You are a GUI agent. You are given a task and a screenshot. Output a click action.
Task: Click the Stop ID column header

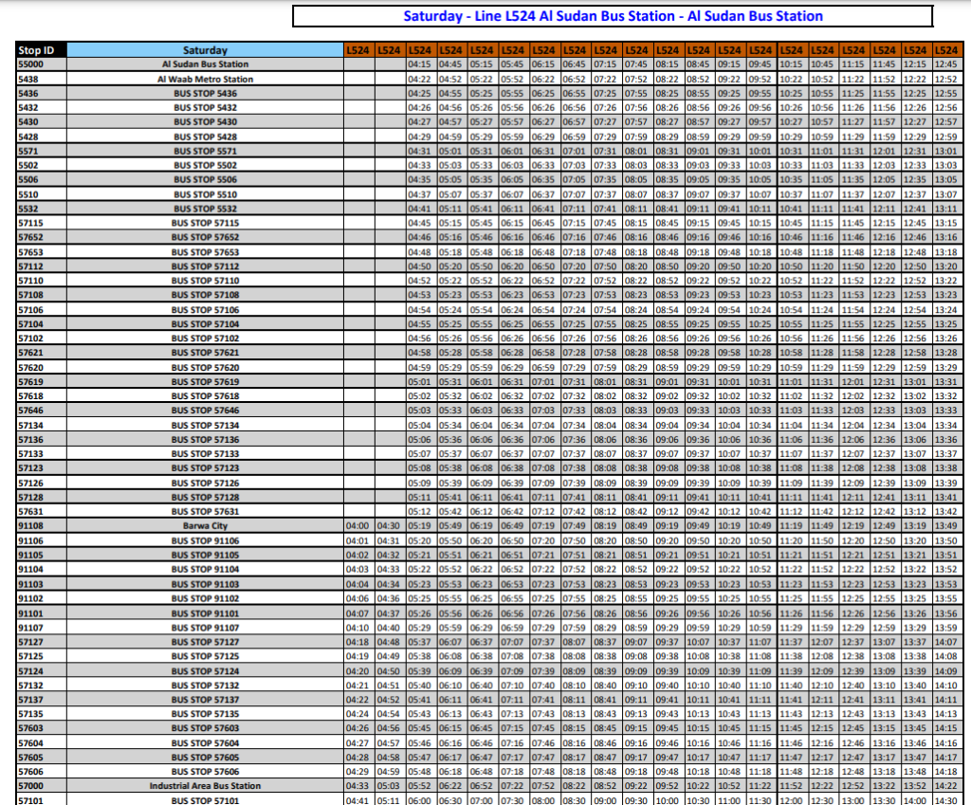click(x=36, y=50)
